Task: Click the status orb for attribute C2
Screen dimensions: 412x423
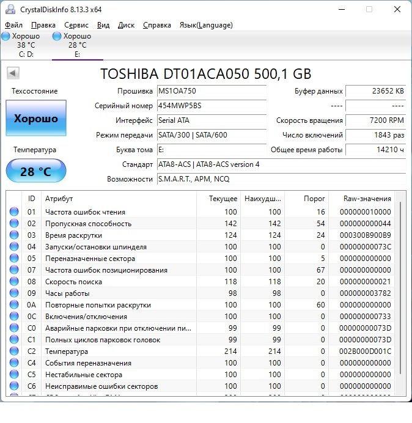Action: pos(14,351)
